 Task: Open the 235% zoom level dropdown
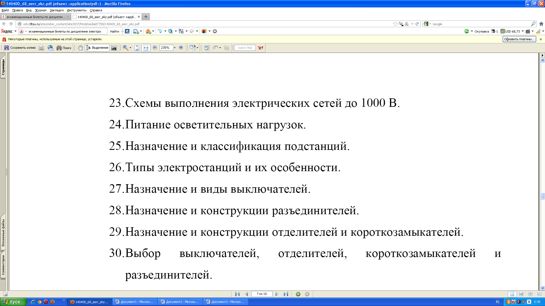[175, 48]
